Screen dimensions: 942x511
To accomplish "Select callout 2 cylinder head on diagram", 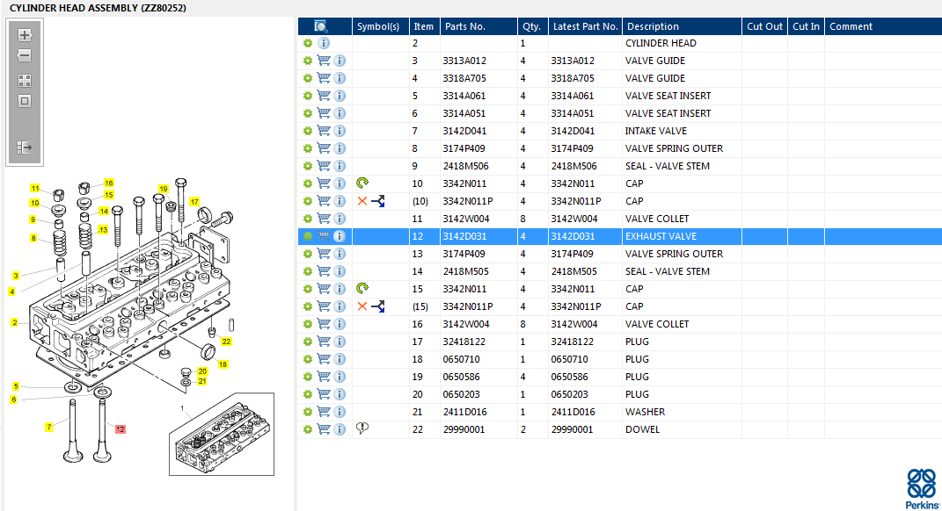I will (14, 323).
